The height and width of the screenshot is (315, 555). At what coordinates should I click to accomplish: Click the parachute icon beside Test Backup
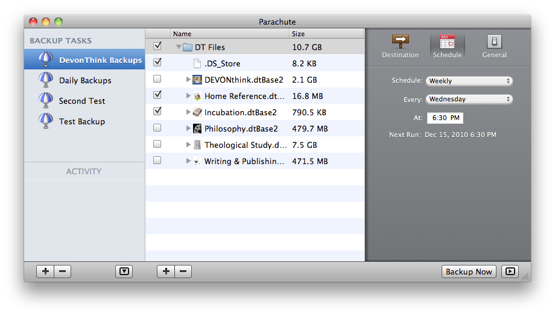coord(46,121)
